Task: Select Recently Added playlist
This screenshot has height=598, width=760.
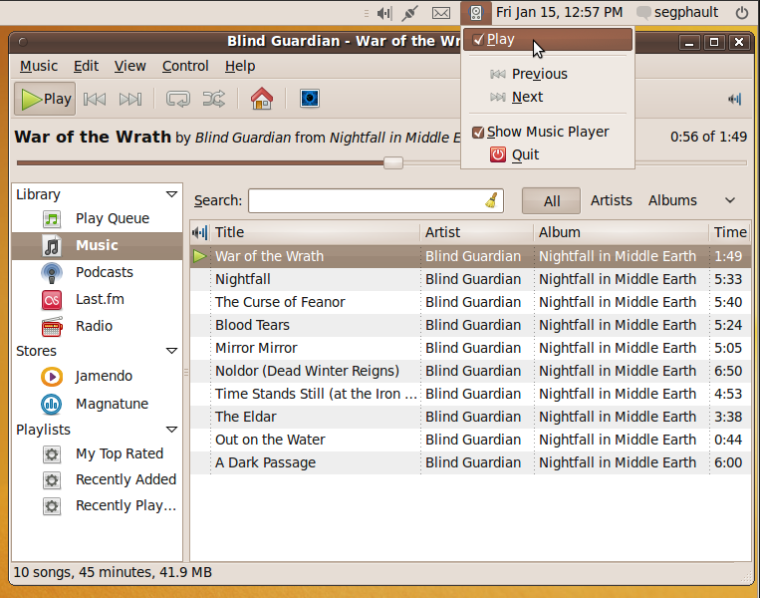Action: click(97, 479)
